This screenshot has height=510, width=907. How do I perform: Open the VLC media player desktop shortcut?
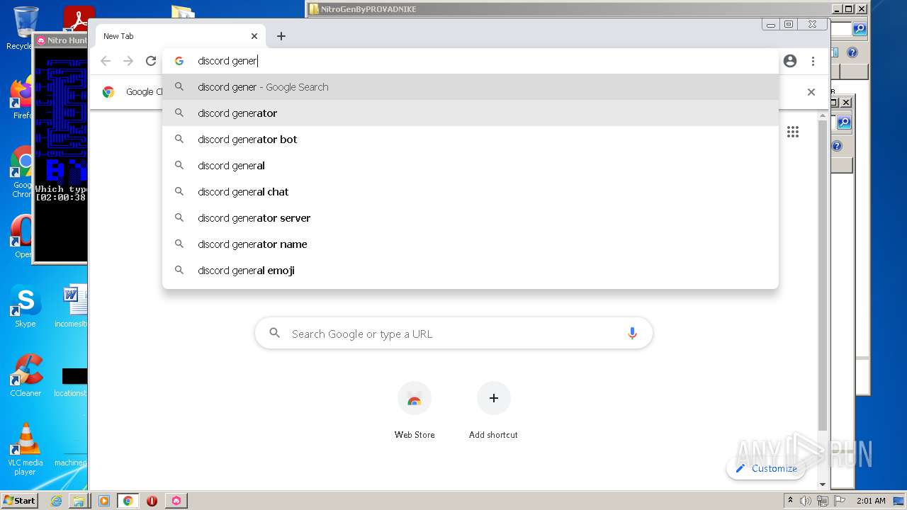[26, 449]
